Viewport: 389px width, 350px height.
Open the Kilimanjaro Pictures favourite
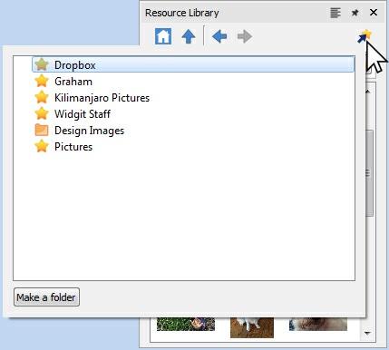(x=102, y=98)
